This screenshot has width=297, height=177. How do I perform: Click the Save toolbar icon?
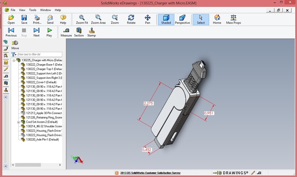pyautogui.click(x=24, y=20)
